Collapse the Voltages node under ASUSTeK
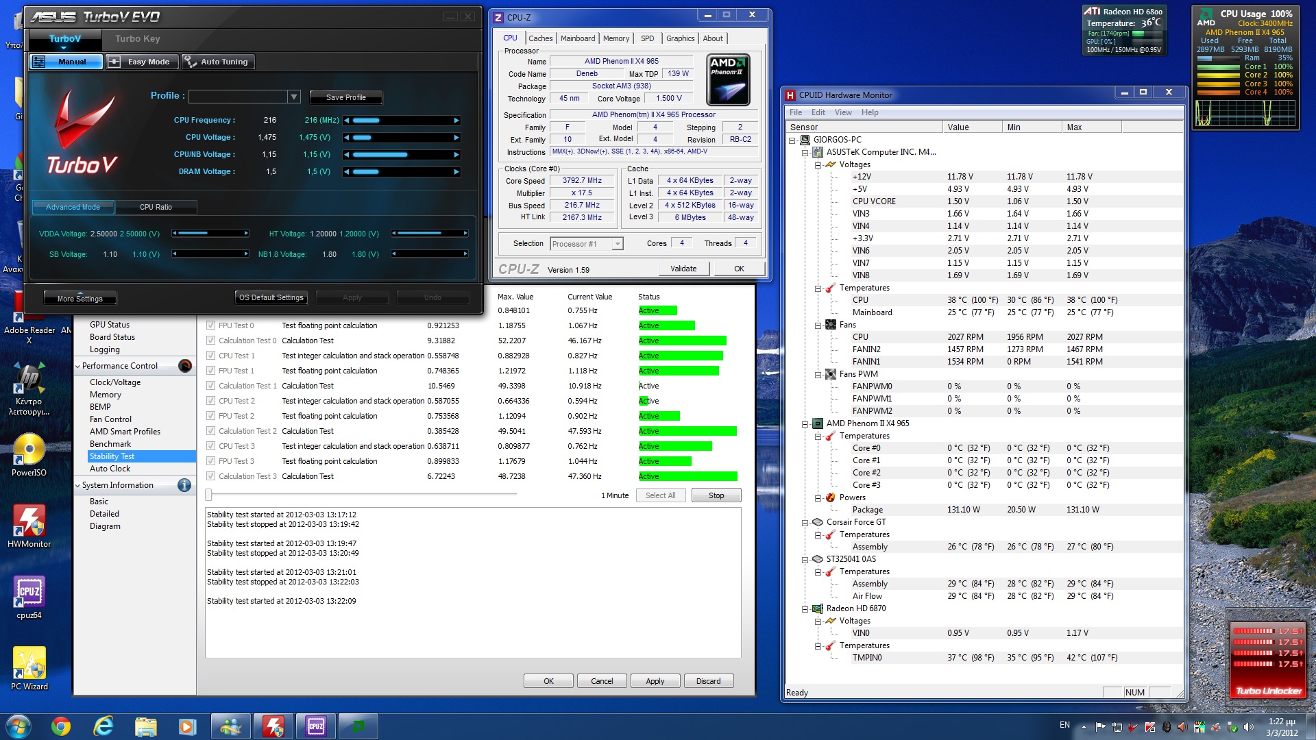 tap(818, 164)
